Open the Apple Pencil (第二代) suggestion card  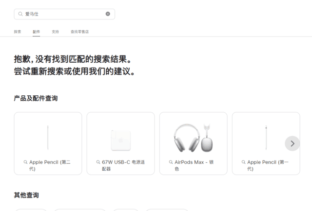(x=48, y=143)
